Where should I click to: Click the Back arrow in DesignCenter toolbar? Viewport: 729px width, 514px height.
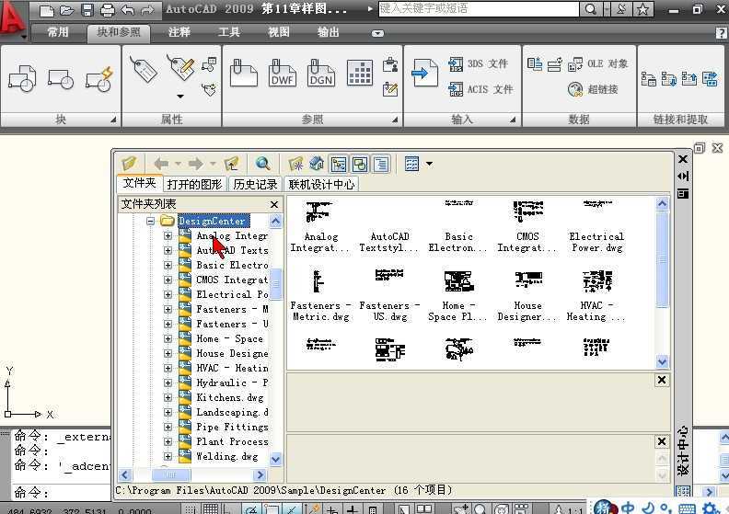(x=161, y=164)
